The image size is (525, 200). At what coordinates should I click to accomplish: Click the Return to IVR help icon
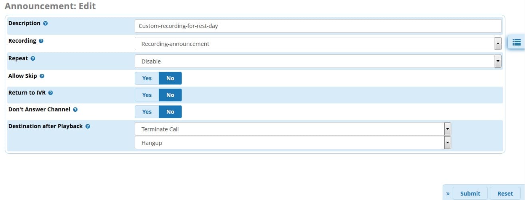pos(50,93)
